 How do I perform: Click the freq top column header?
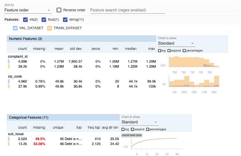point(94,127)
